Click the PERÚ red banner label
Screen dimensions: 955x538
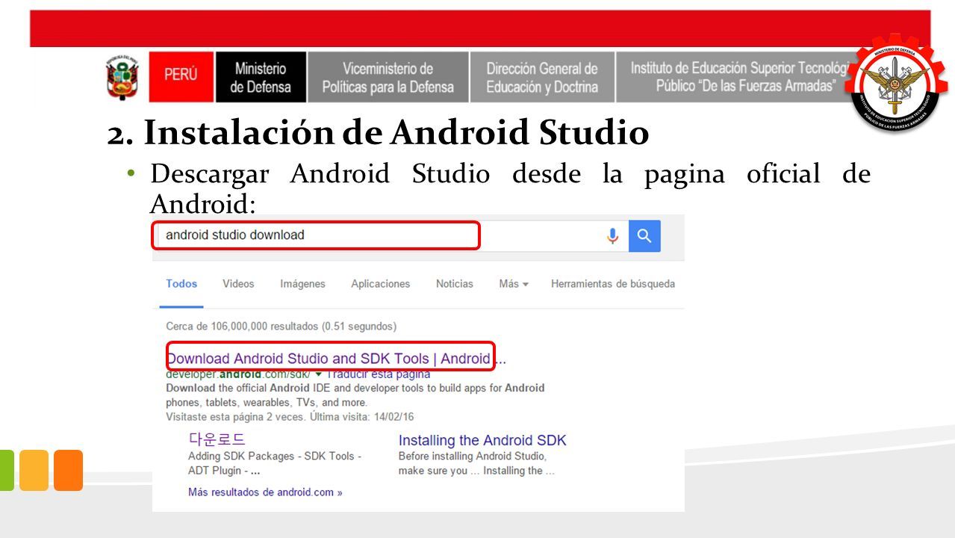point(181,76)
